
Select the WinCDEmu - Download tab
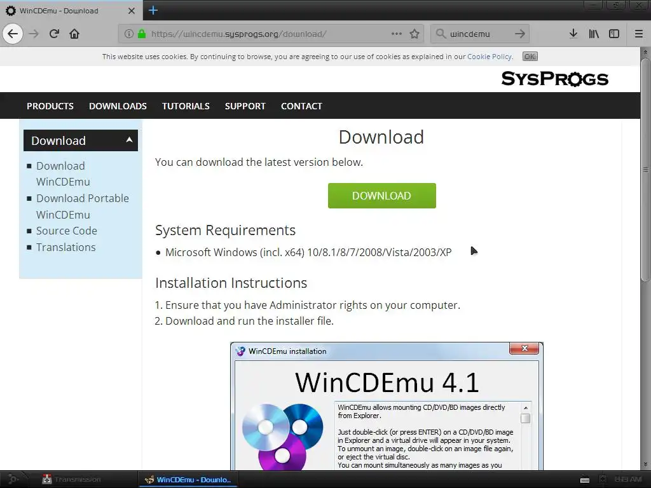(71, 11)
